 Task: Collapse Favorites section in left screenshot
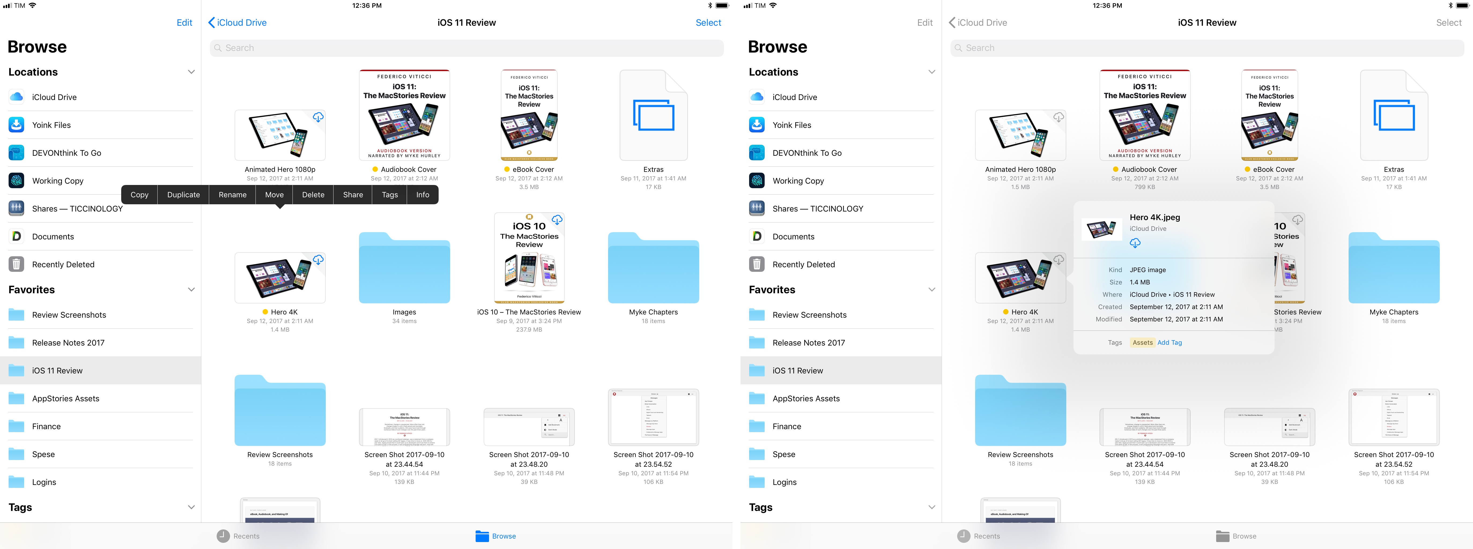191,290
